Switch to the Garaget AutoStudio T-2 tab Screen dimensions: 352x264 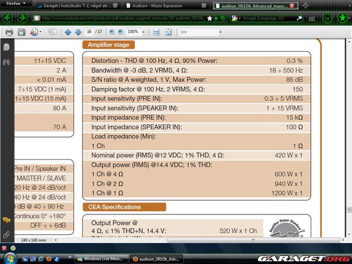click(77, 5)
